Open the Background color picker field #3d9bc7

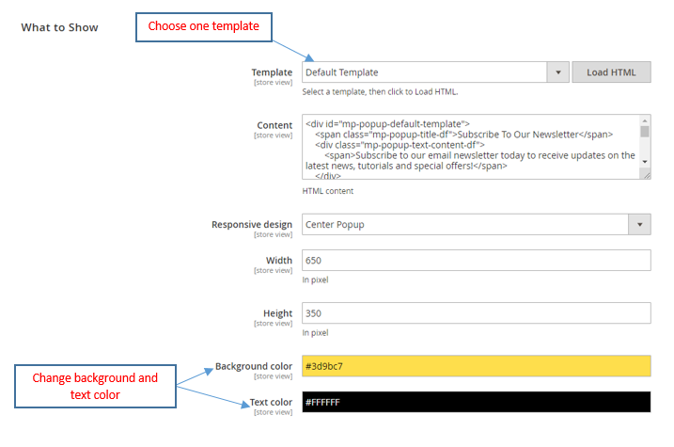(477, 366)
